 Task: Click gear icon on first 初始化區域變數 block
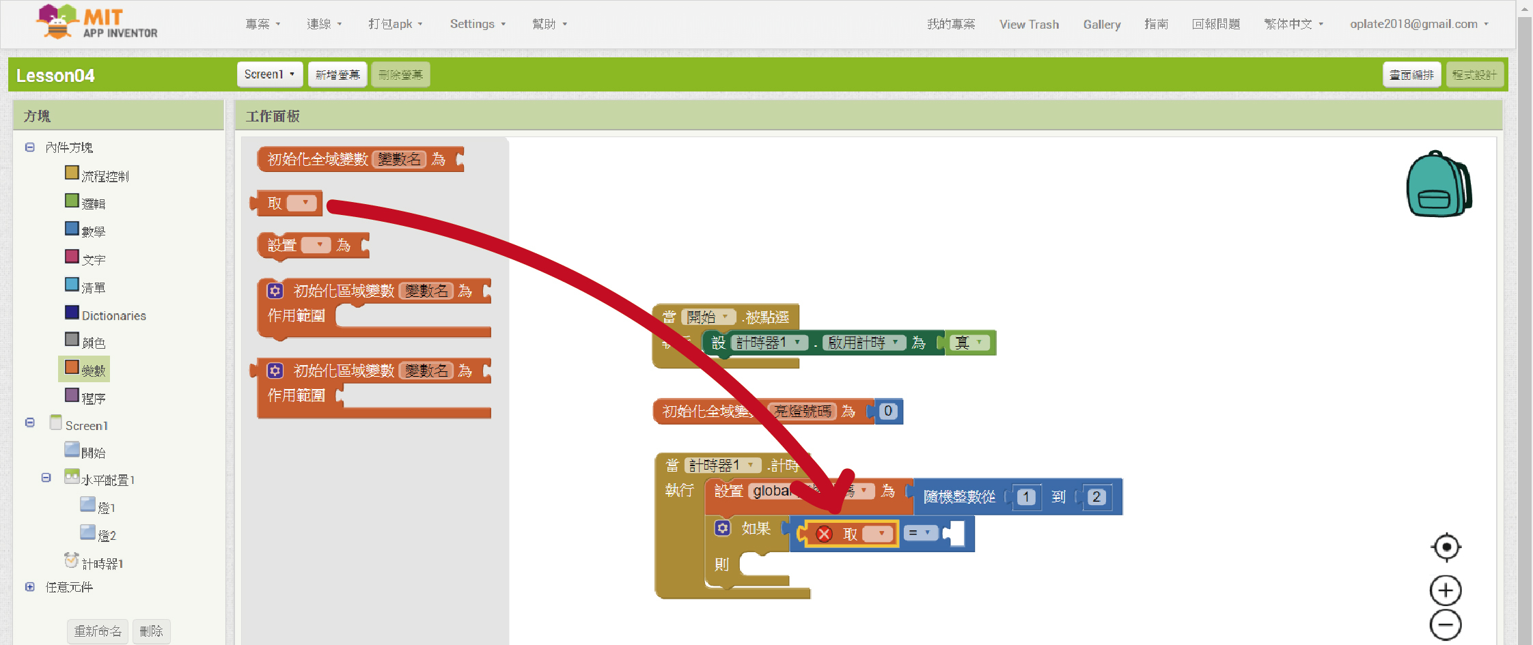275,291
